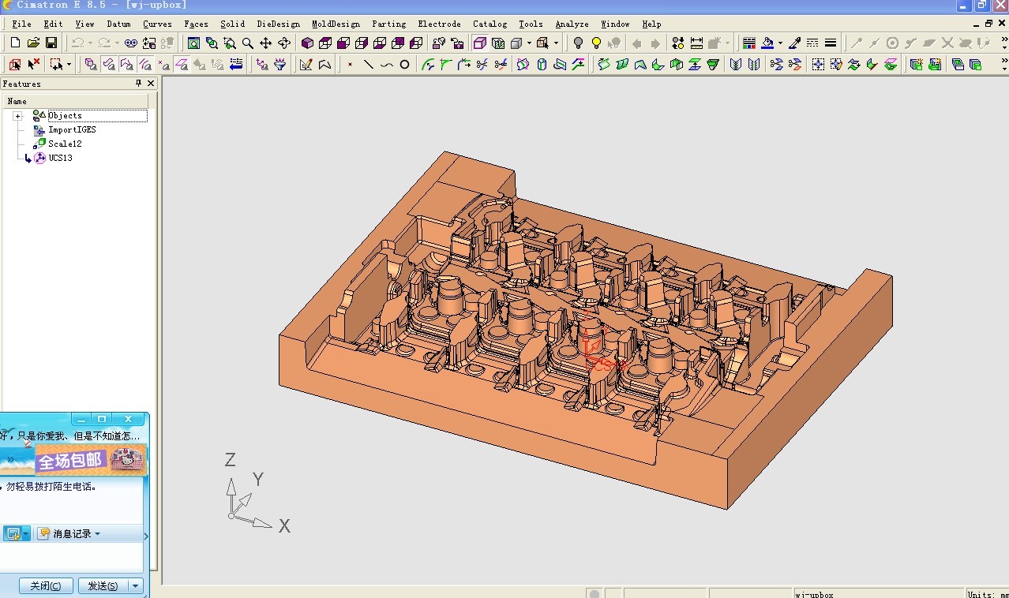Click the layers color table icon
The width and height of the screenshot is (1009, 598).
tap(749, 43)
